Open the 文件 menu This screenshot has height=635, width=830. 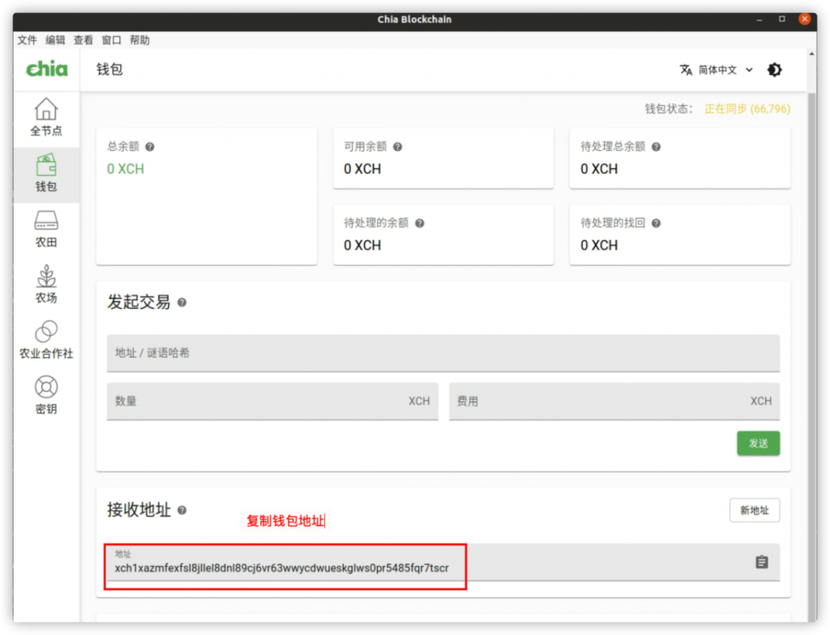click(x=27, y=40)
